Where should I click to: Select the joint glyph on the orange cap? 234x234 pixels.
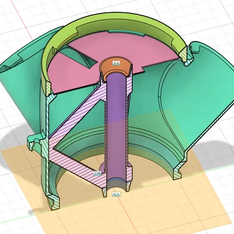(117, 63)
